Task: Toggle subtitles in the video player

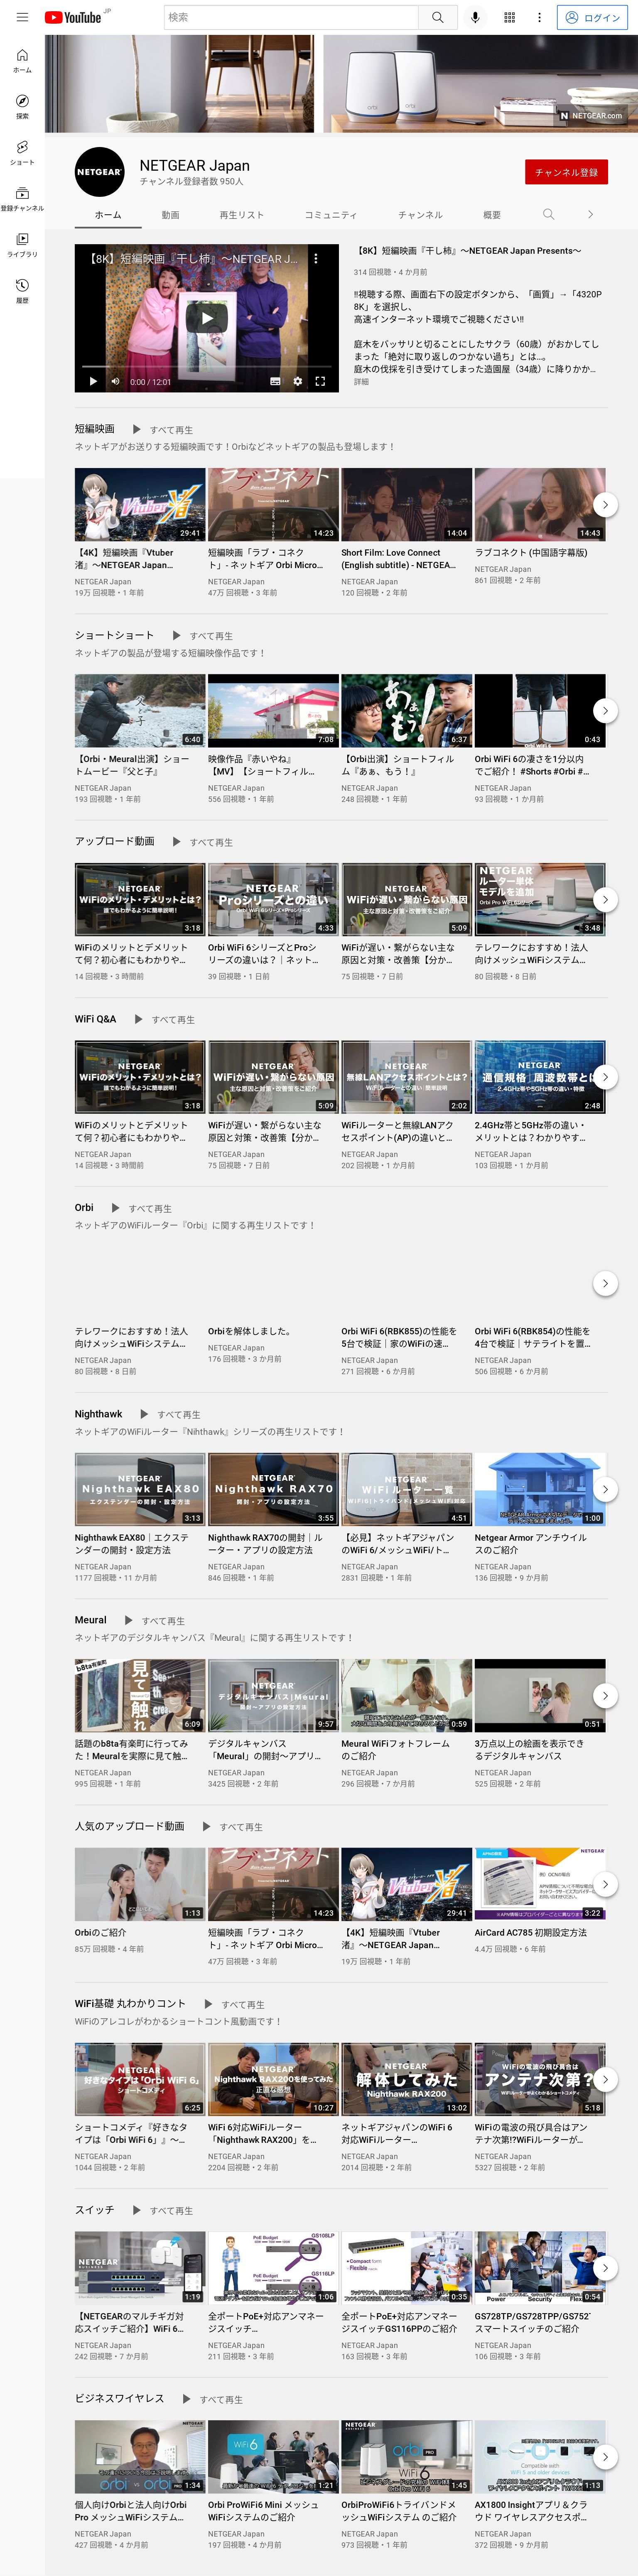Action: (275, 381)
